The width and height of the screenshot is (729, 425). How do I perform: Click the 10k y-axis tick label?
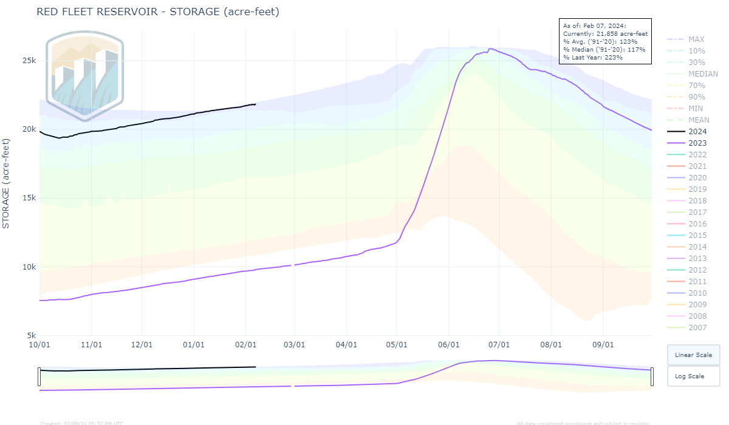pos(30,267)
